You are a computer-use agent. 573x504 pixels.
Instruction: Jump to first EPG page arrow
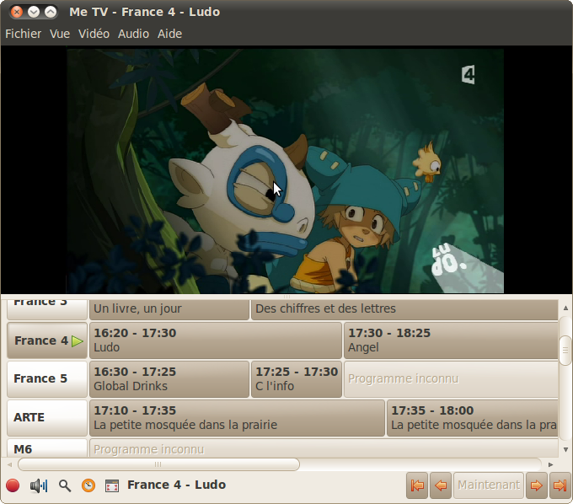(x=417, y=485)
